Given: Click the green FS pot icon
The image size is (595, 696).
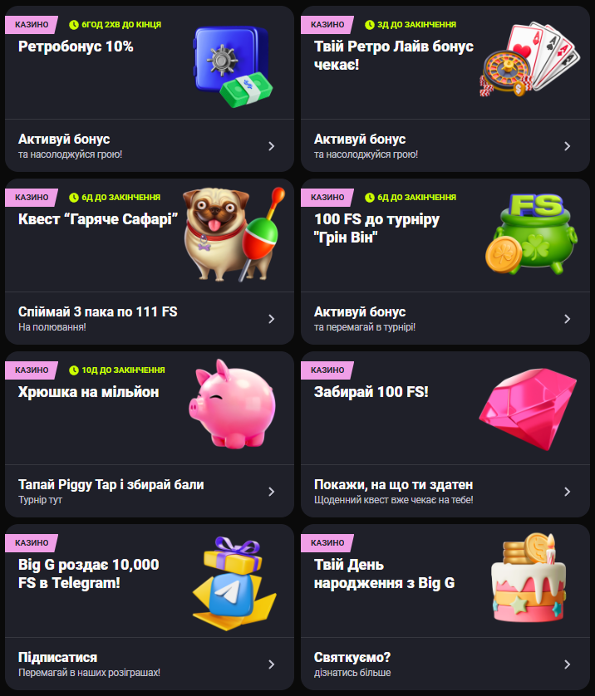Looking at the screenshot, I should pos(531,234).
